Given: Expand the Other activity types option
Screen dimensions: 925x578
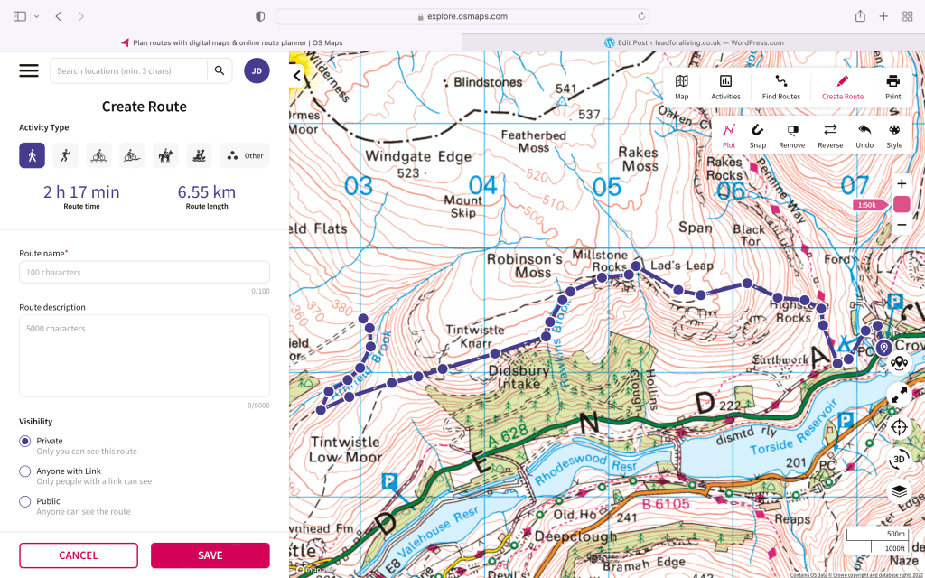Looking at the screenshot, I should pyautogui.click(x=245, y=155).
